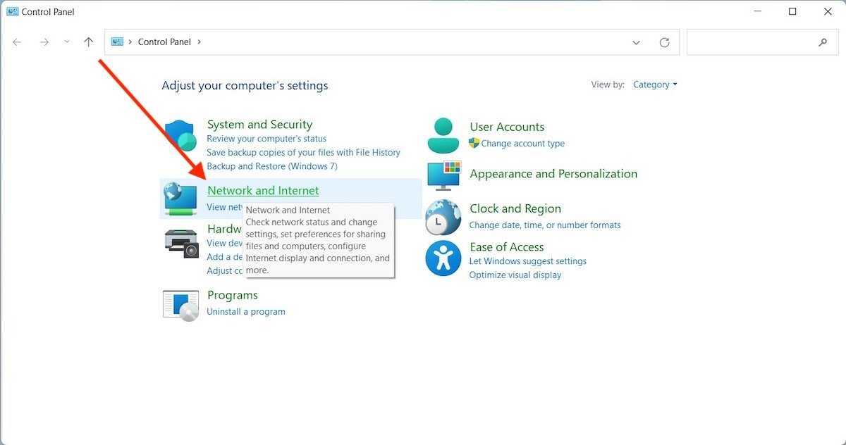Click the System and Security shield icon
Image resolution: width=846 pixels, height=445 pixels.
180,136
